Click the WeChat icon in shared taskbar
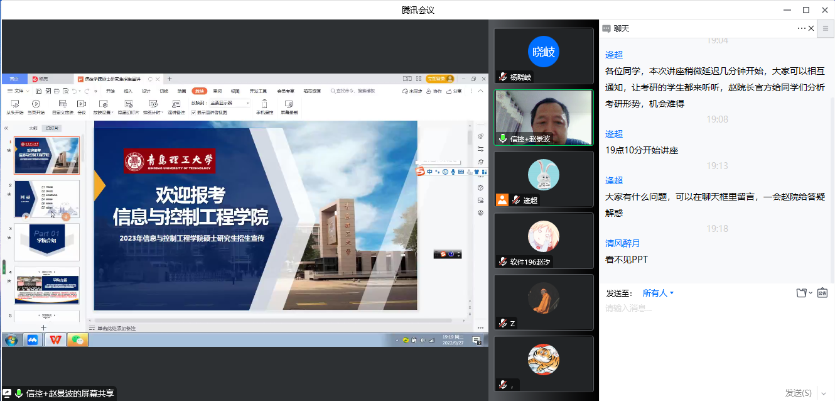 point(77,340)
